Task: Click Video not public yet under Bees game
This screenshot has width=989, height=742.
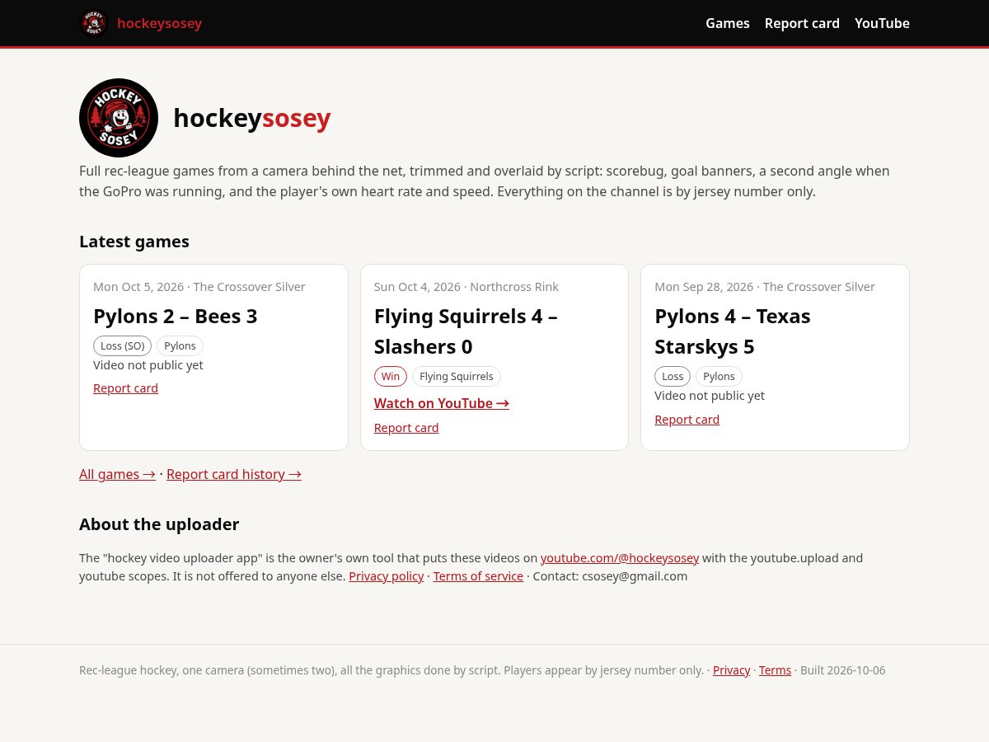Action: coord(148,365)
